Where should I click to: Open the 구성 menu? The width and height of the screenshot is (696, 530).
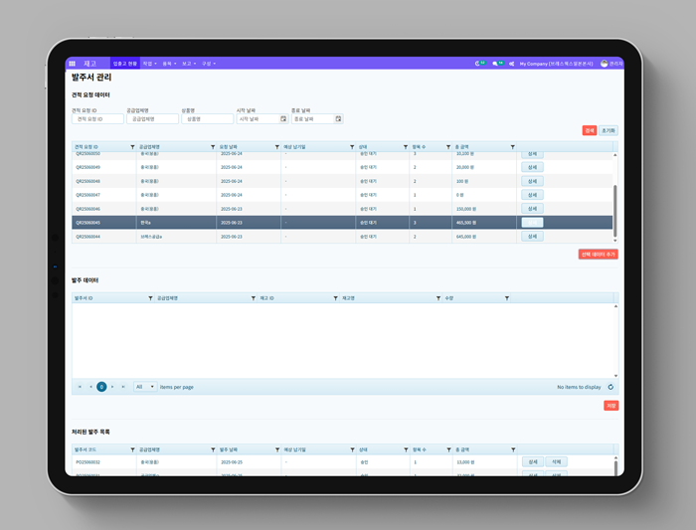coord(208,64)
